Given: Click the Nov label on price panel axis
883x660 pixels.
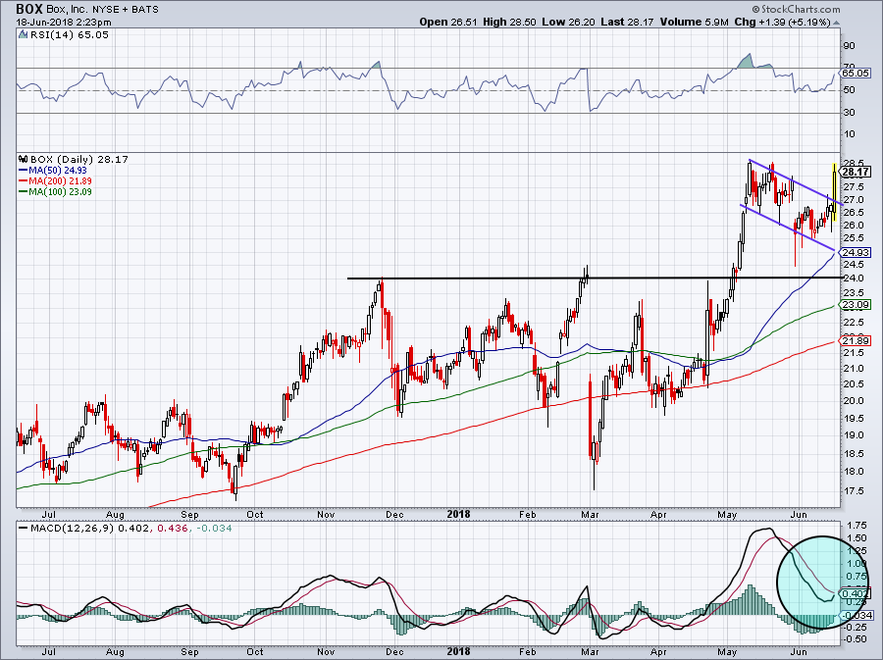Looking at the screenshot, I should click(x=326, y=514).
